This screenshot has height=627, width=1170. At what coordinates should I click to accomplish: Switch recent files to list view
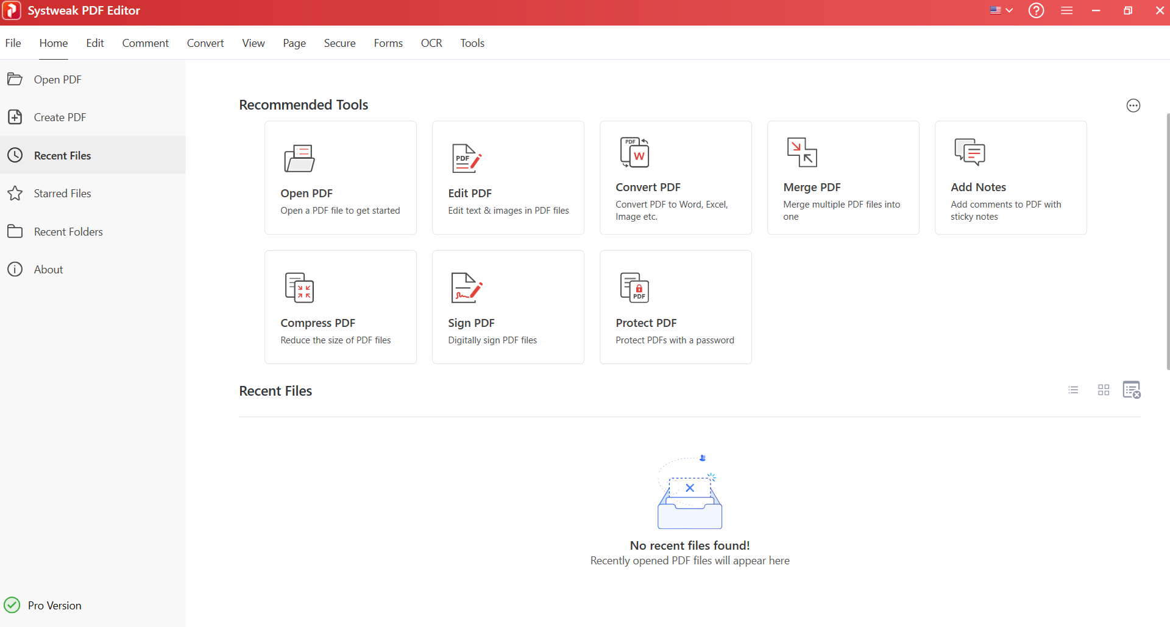click(x=1073, y=390)
